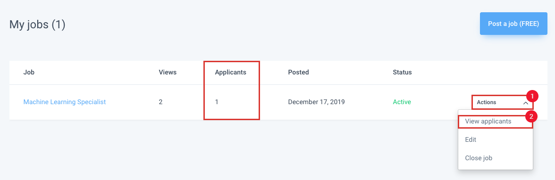Click the Actions label text
The height and width of the screenshot is (180, 555).
point(486,102)
